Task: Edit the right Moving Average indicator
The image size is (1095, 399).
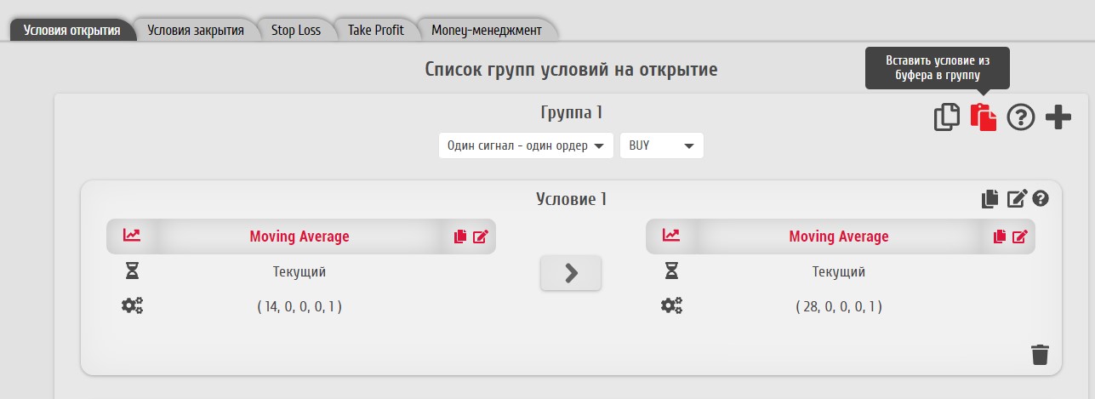Action: 1020,237
